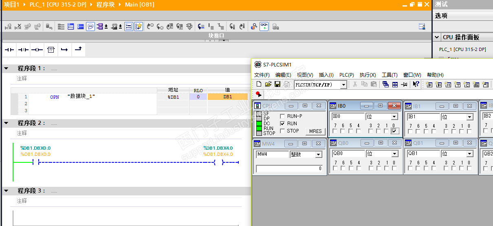
Task: Toggle bit 1 of IB0
Action: coord(386,131)
